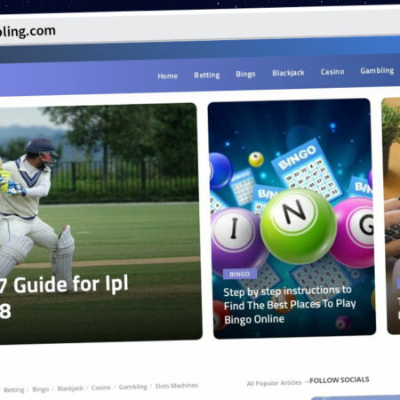The width and height of the screenshot is (400, 400).
Task: Open the partially visible keyboard article card
Action: 391,216
